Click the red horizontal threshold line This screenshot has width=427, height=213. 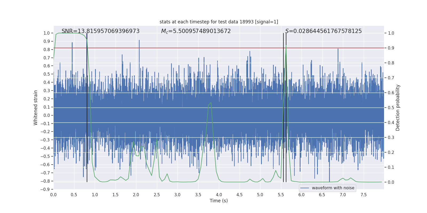click(x=219, y=48)
